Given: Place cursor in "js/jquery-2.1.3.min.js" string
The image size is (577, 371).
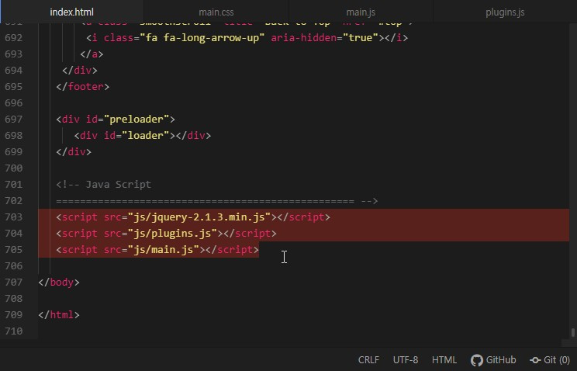Looking at the screenshot, I should pos(199,217).
